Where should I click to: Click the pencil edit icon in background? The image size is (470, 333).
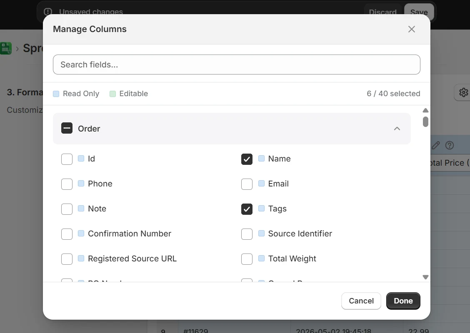pos(436,145)
